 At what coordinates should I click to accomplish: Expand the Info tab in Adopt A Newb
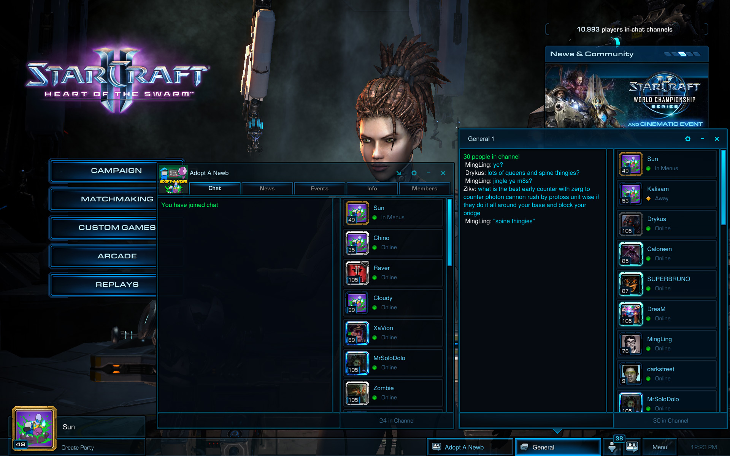(371, 188)
